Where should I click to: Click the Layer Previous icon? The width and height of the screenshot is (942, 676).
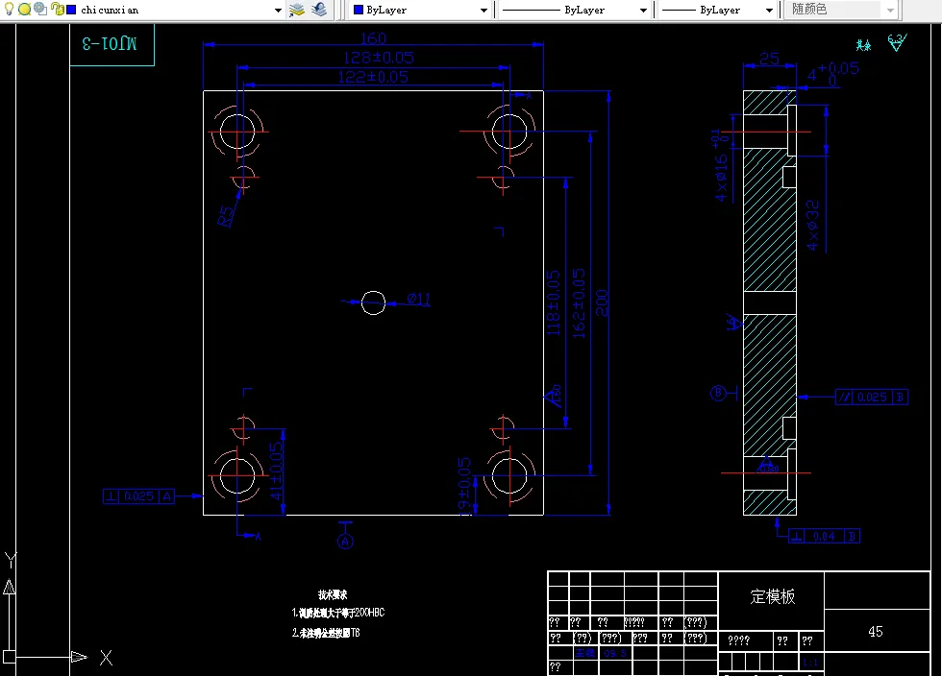(319, 10)
